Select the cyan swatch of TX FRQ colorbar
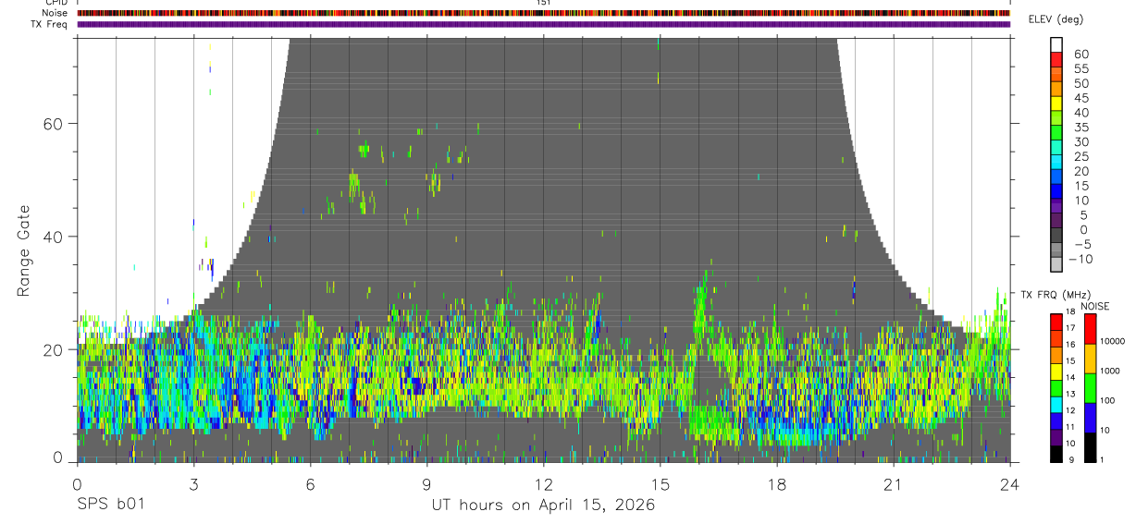Image resolution: width=1136 pixels, height=524 pixels. [x=1056, y=404]
